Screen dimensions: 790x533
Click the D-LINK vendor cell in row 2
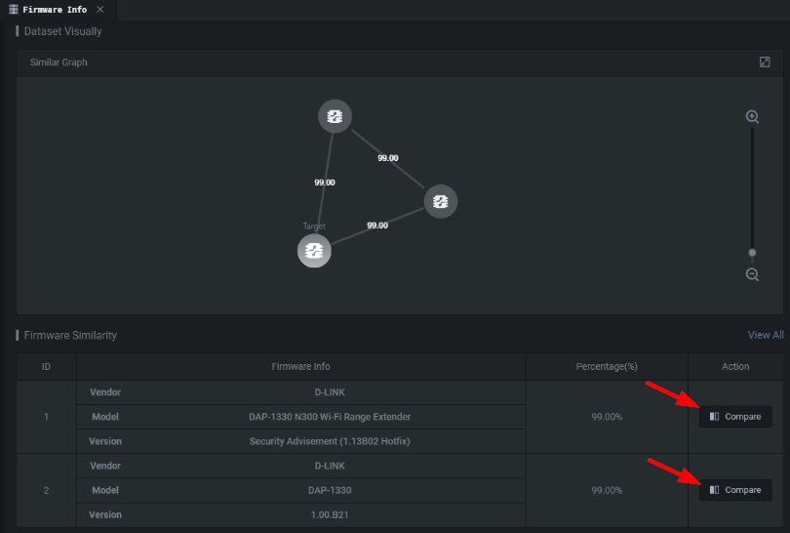point(330,466)
